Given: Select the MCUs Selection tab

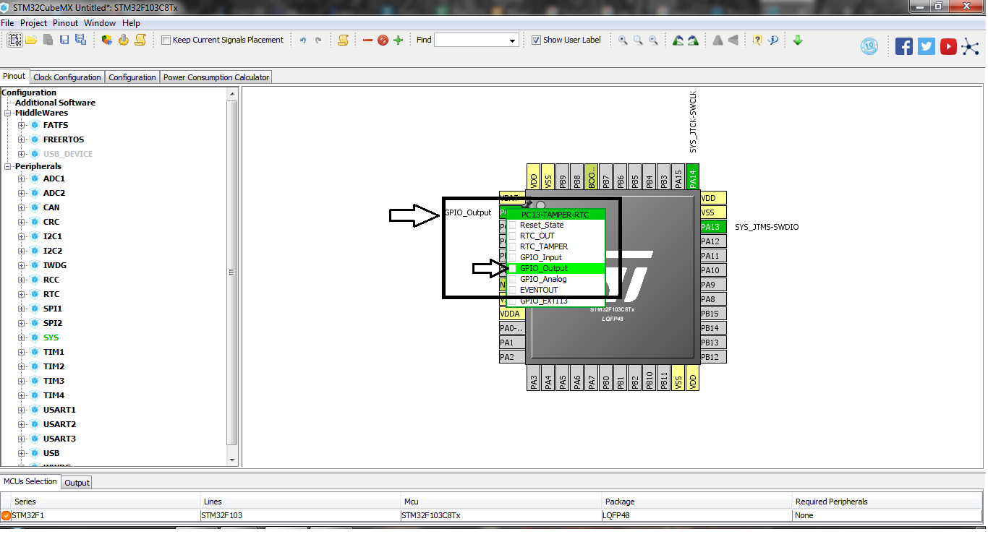Looking at the screenshot, I should (x=30, y=481).
